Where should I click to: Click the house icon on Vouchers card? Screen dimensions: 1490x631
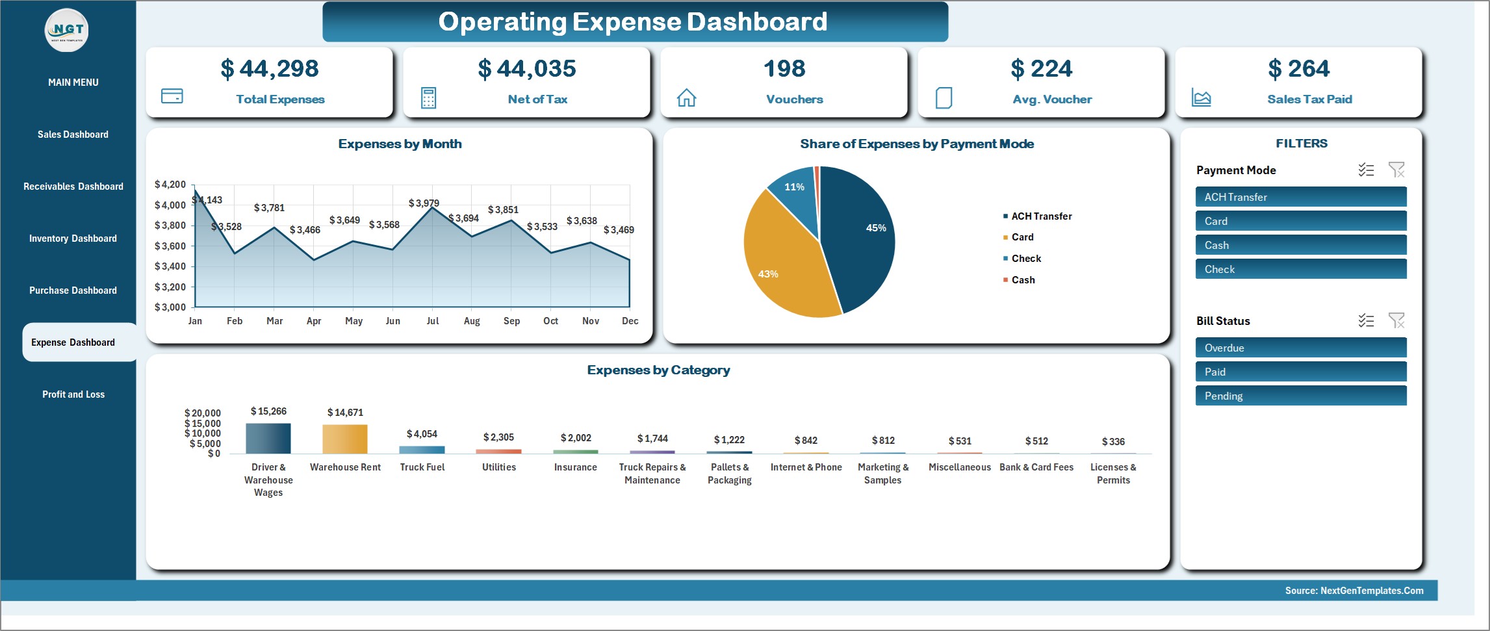point(686,97)
